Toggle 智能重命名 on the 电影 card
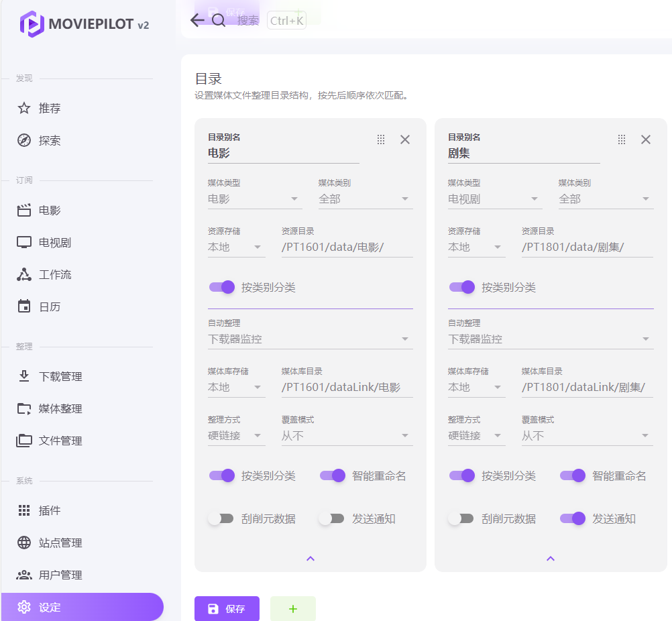Viewport: 672px width, 621px height. tap(333, 476)
